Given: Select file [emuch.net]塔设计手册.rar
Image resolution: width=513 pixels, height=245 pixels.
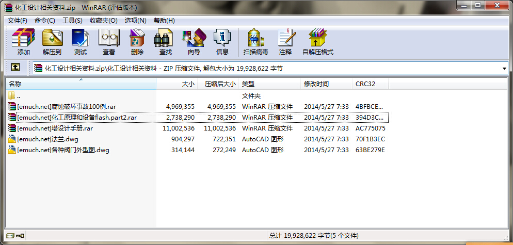Looking at the screenshot, I should click(x=55, y=128).
